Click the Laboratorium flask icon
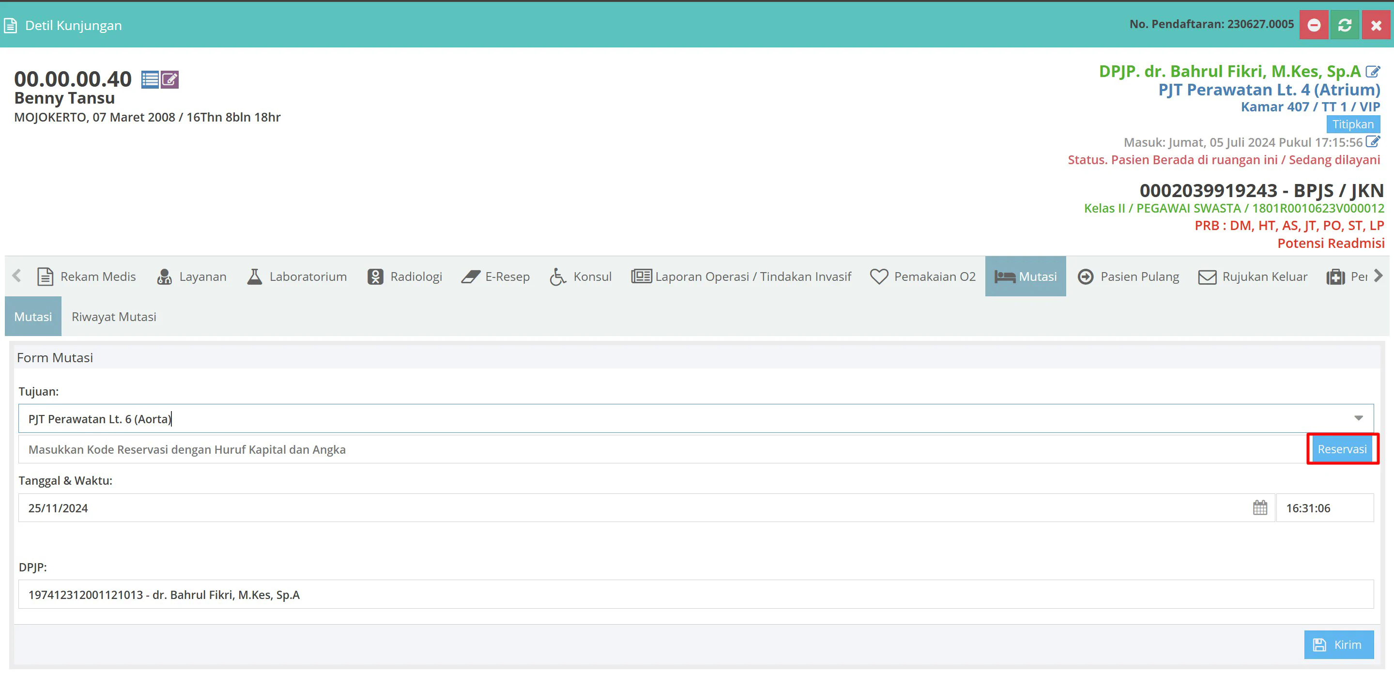Viewport: 1394px width, 675px height. click(254, 276)
